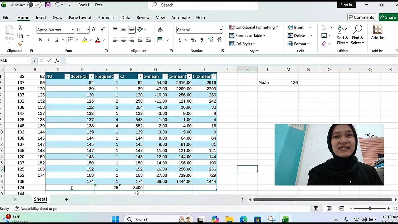
Task: Open Add-ins button
Action: (x=378, y=33)
